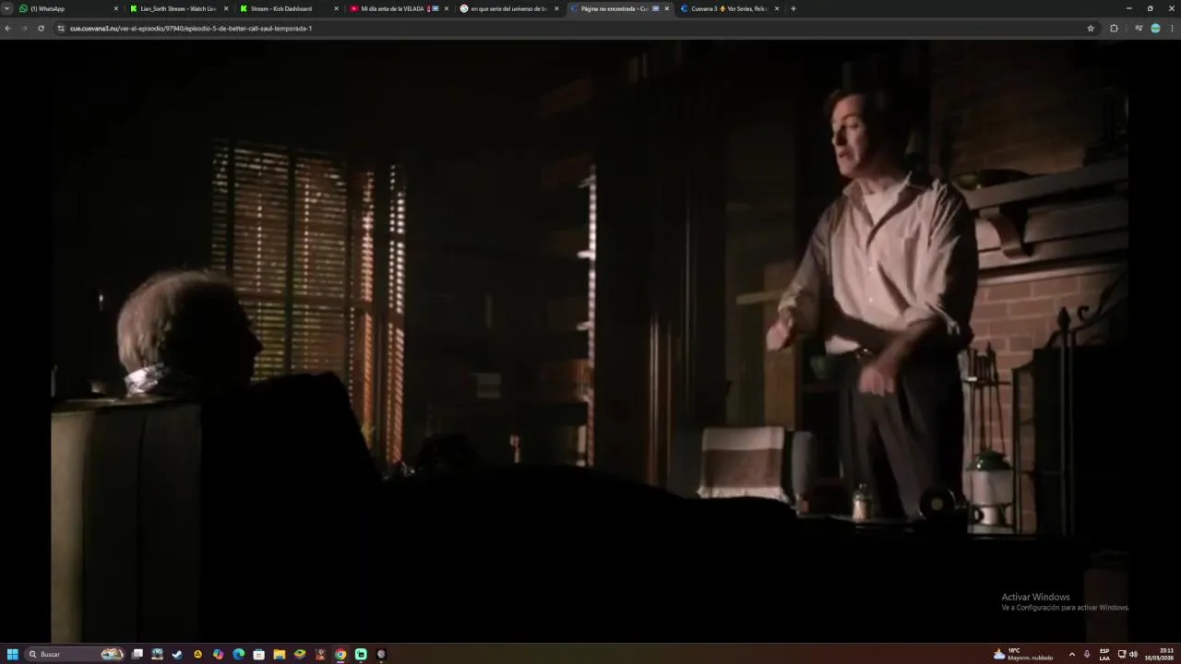The width and height of the screenshot is (1181, 664).
Task: Open the green Kick app on taskbar
Action: tap(361, 654)
